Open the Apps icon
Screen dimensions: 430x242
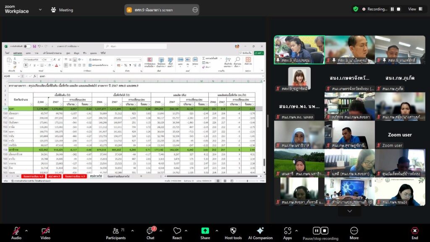click(x=288, y=231)
